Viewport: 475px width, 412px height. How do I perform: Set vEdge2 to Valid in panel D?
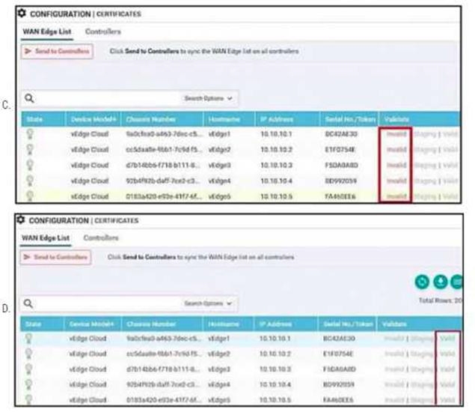click(447, 354)
